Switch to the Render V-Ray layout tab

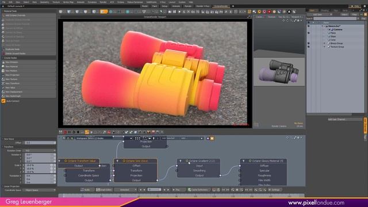(x=203, y=6)
